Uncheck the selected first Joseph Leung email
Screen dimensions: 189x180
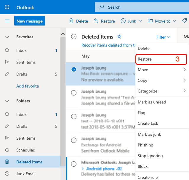[x=74, y=69]
